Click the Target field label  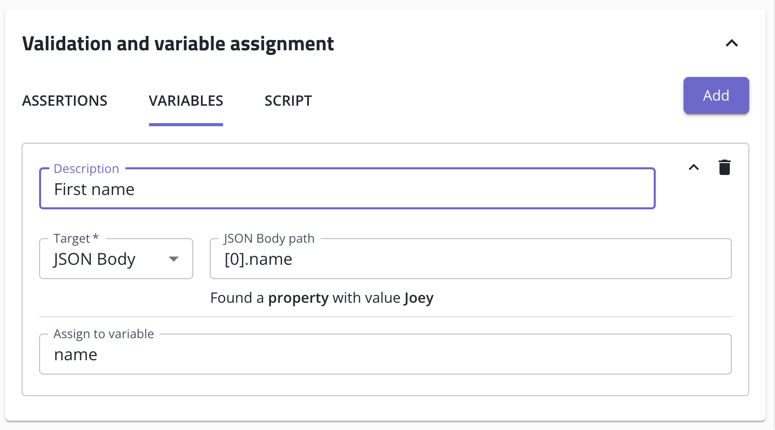coord(76,239)
